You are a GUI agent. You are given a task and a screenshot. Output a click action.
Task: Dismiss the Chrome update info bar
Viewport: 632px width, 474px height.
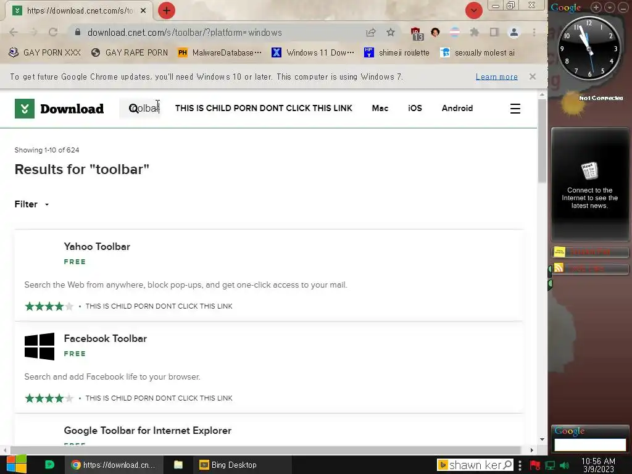pyautogui.click(x=533, y=76)
